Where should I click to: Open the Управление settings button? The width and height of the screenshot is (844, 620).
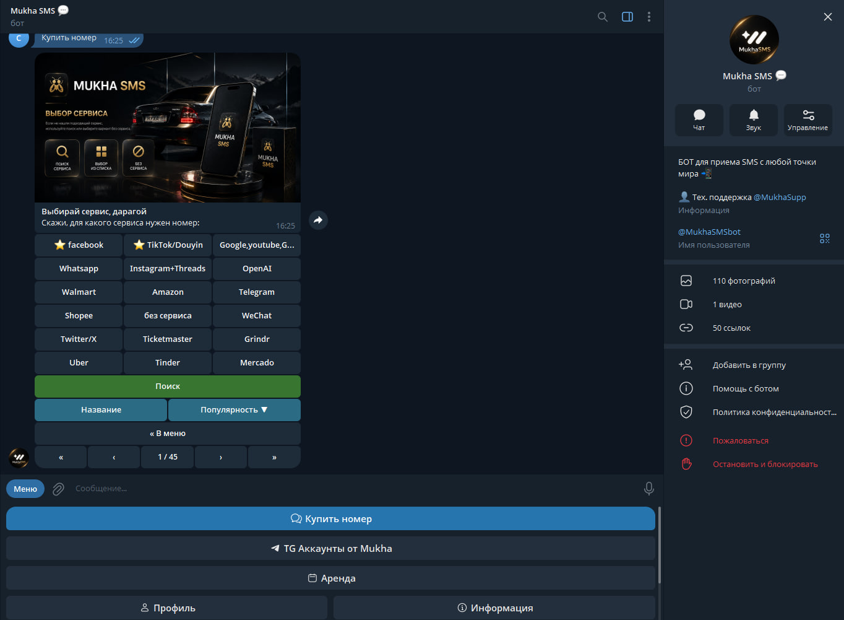click(807, 120)
